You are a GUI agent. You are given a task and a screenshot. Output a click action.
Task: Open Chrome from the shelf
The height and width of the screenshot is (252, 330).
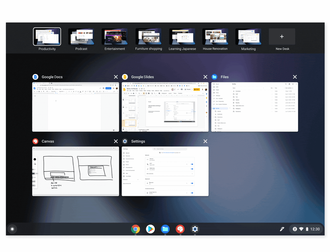click(135, 229)
